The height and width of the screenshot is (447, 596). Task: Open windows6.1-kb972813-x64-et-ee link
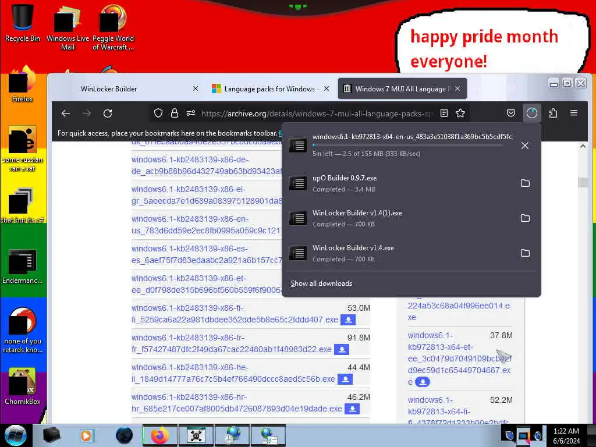(459, 359)
